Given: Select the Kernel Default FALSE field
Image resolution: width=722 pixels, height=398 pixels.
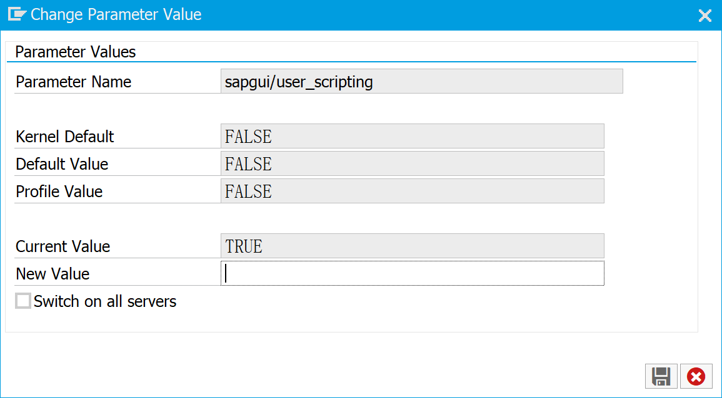Looking at the screenshot, I should tap(412, 136).
